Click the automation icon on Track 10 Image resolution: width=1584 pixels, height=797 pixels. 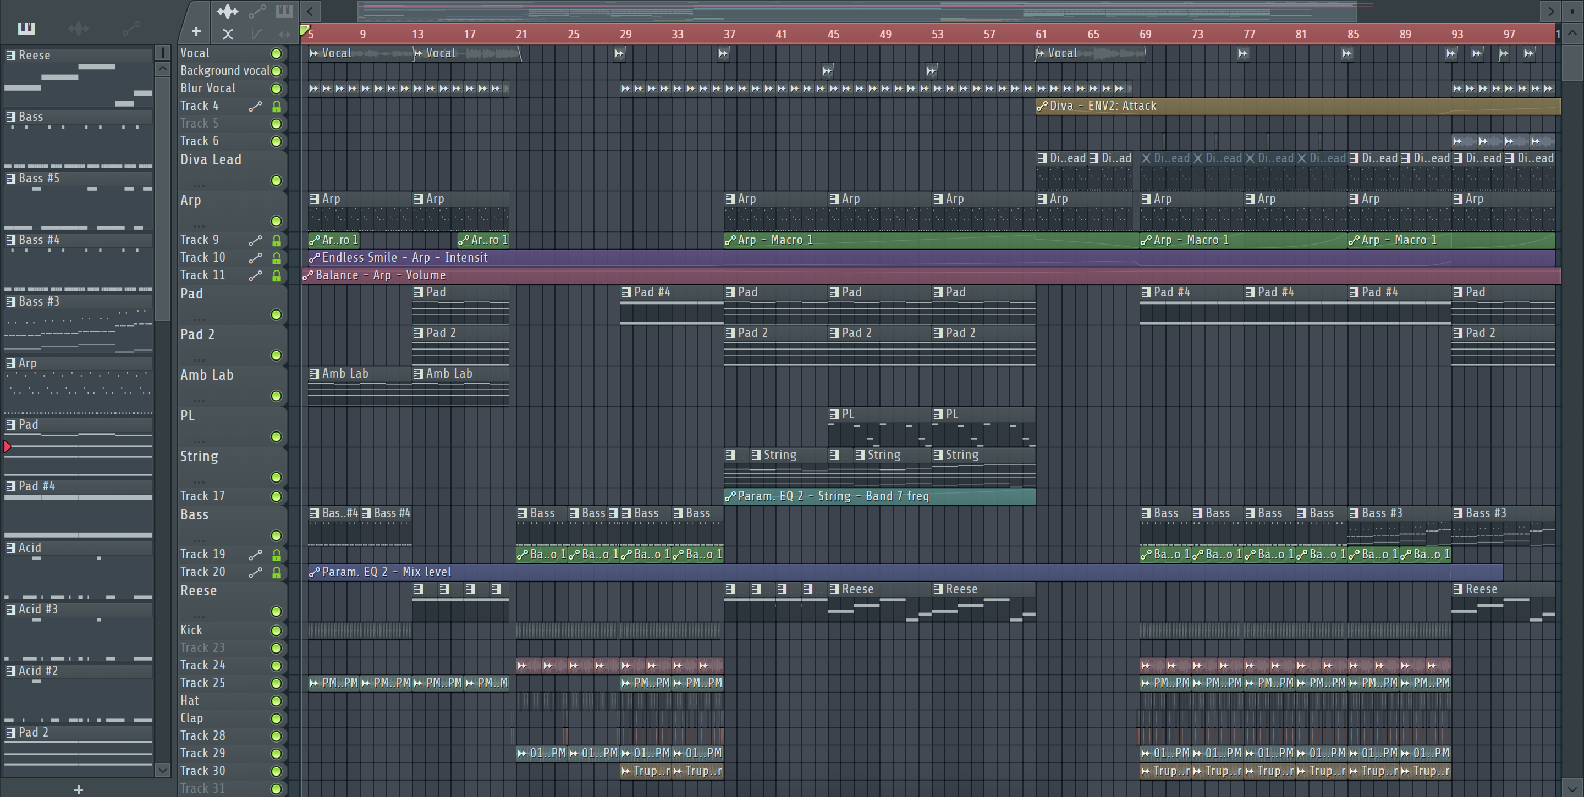255,258
